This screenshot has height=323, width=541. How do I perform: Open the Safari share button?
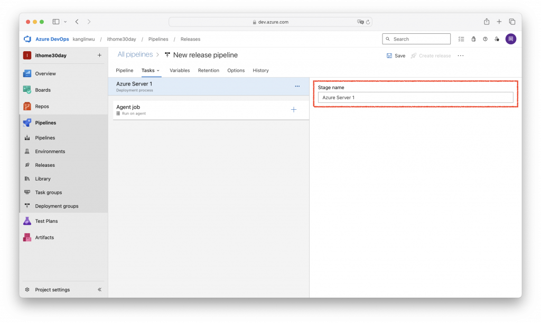[487, 21]
